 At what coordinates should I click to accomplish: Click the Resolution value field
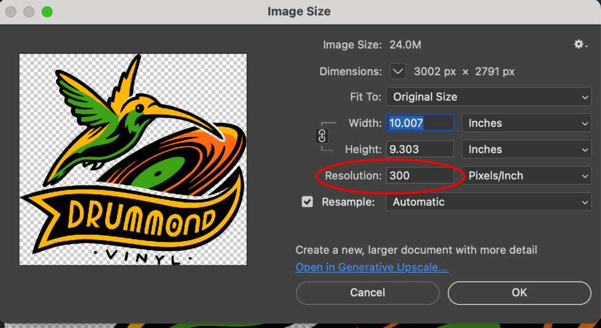420,175
